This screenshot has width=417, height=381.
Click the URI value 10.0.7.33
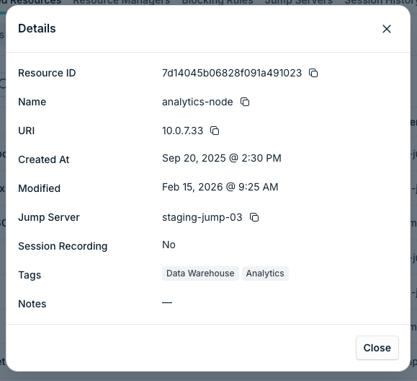[x=182, y=131]
